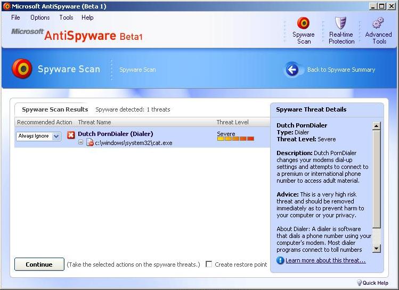Screen dimensions: 399x290
Task: Click the red X threat icon
Action: pos(71,135)
